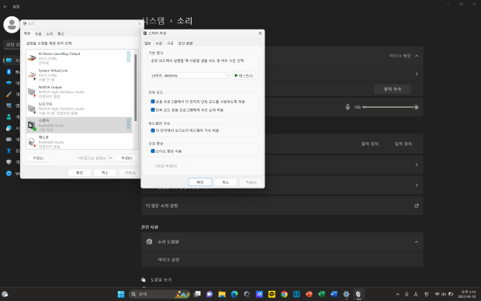481x301 pixels.
Task: Open the arrow next to 기본값으로 설정
Action: (111, 158)
